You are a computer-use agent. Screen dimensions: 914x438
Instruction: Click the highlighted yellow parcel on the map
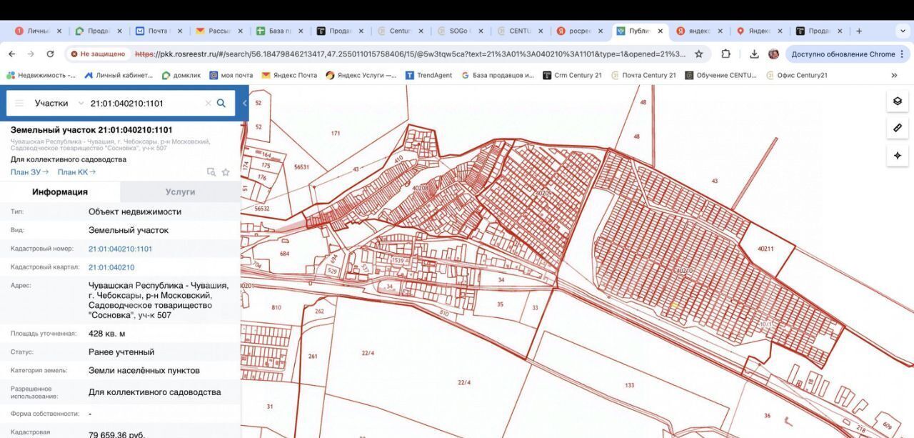pyautogui.click(x=673, y=305)
